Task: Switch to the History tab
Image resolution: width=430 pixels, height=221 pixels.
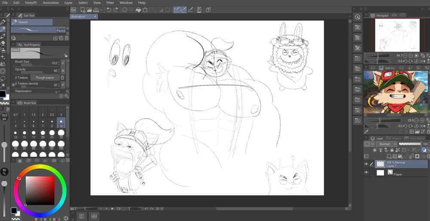Action: pyautogui.click(x=394, y=139)
